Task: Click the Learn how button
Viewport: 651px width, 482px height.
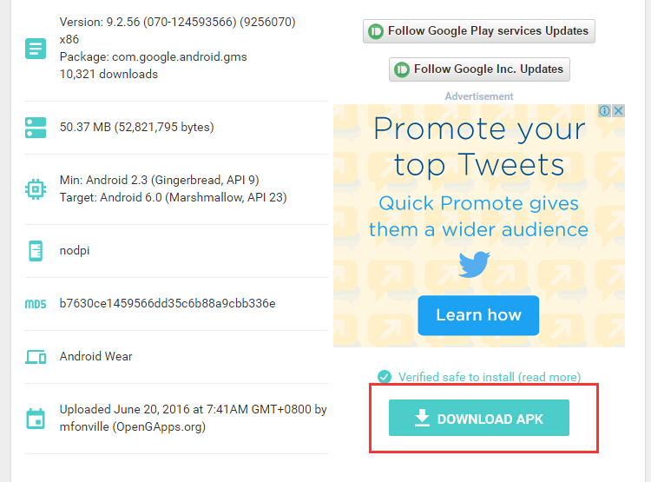Action: point(478,315)
